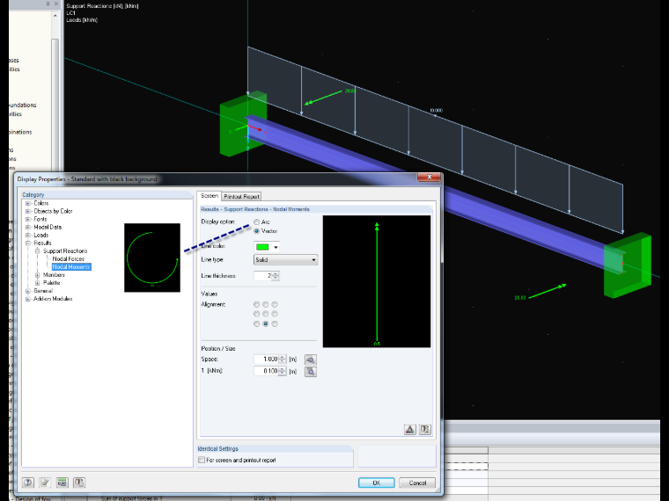This screenshot has height=501, width=669.
Task: Choose top-left values alignment radio
Action: tap(256, 304)
